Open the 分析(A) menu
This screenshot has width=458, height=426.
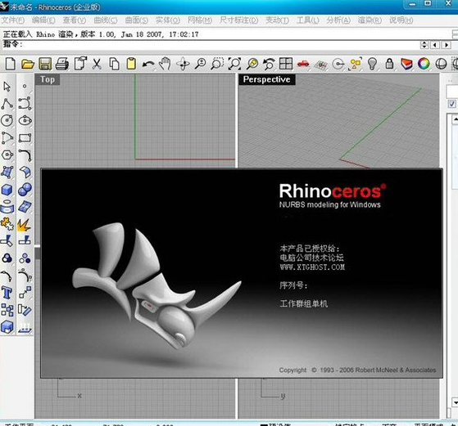(338, 20)
